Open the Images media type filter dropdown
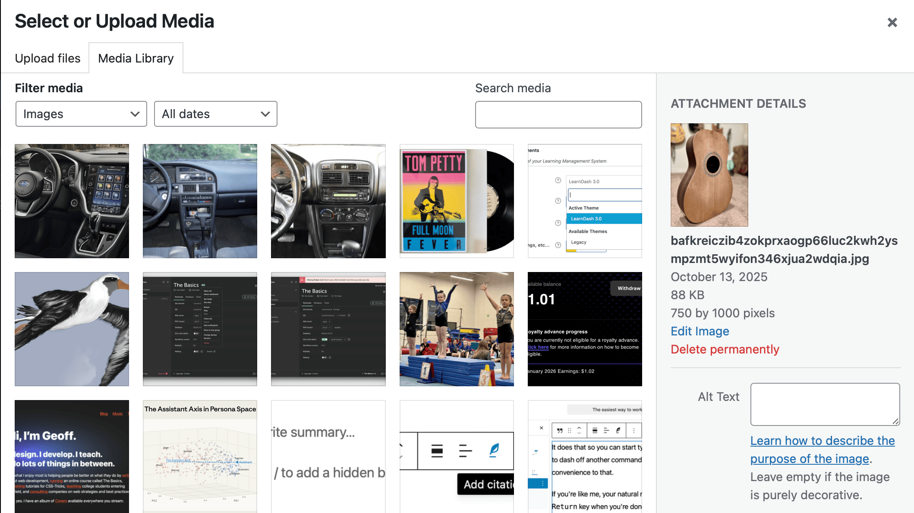Viewport: 914px width, 513px height. 81,114
